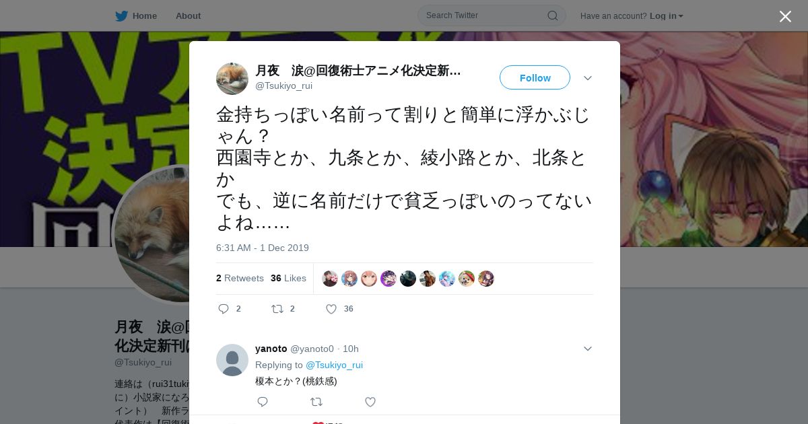Open the Log in dropdown
The width and height of the screenshot is (808, 424).
(666, 16)
